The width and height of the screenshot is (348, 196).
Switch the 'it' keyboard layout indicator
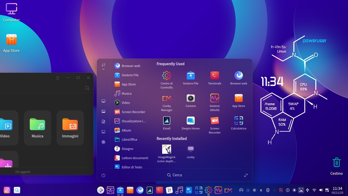(x=261, y=190)
